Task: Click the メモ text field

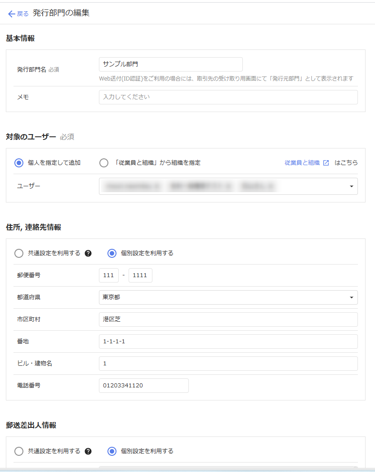Action: 228,97
